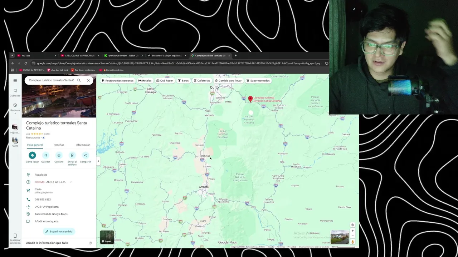
Task: Click the Cafeterías filter chip
Action: coord(202,81)
